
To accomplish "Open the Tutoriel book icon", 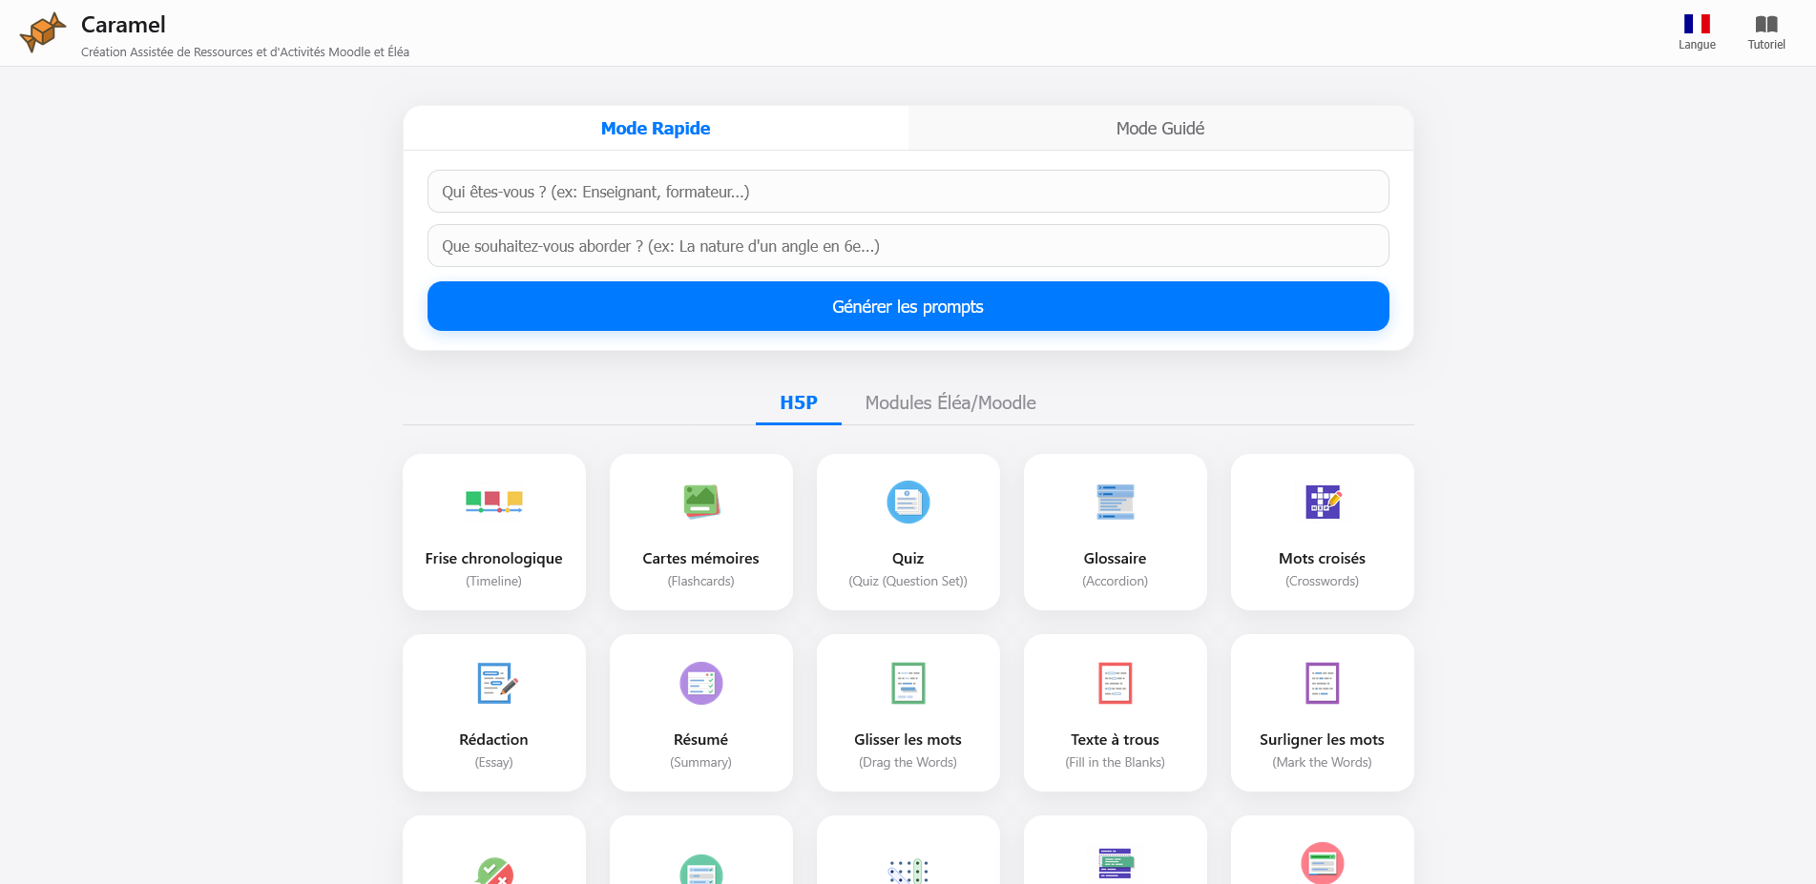I will click(x=1765, y=25).
